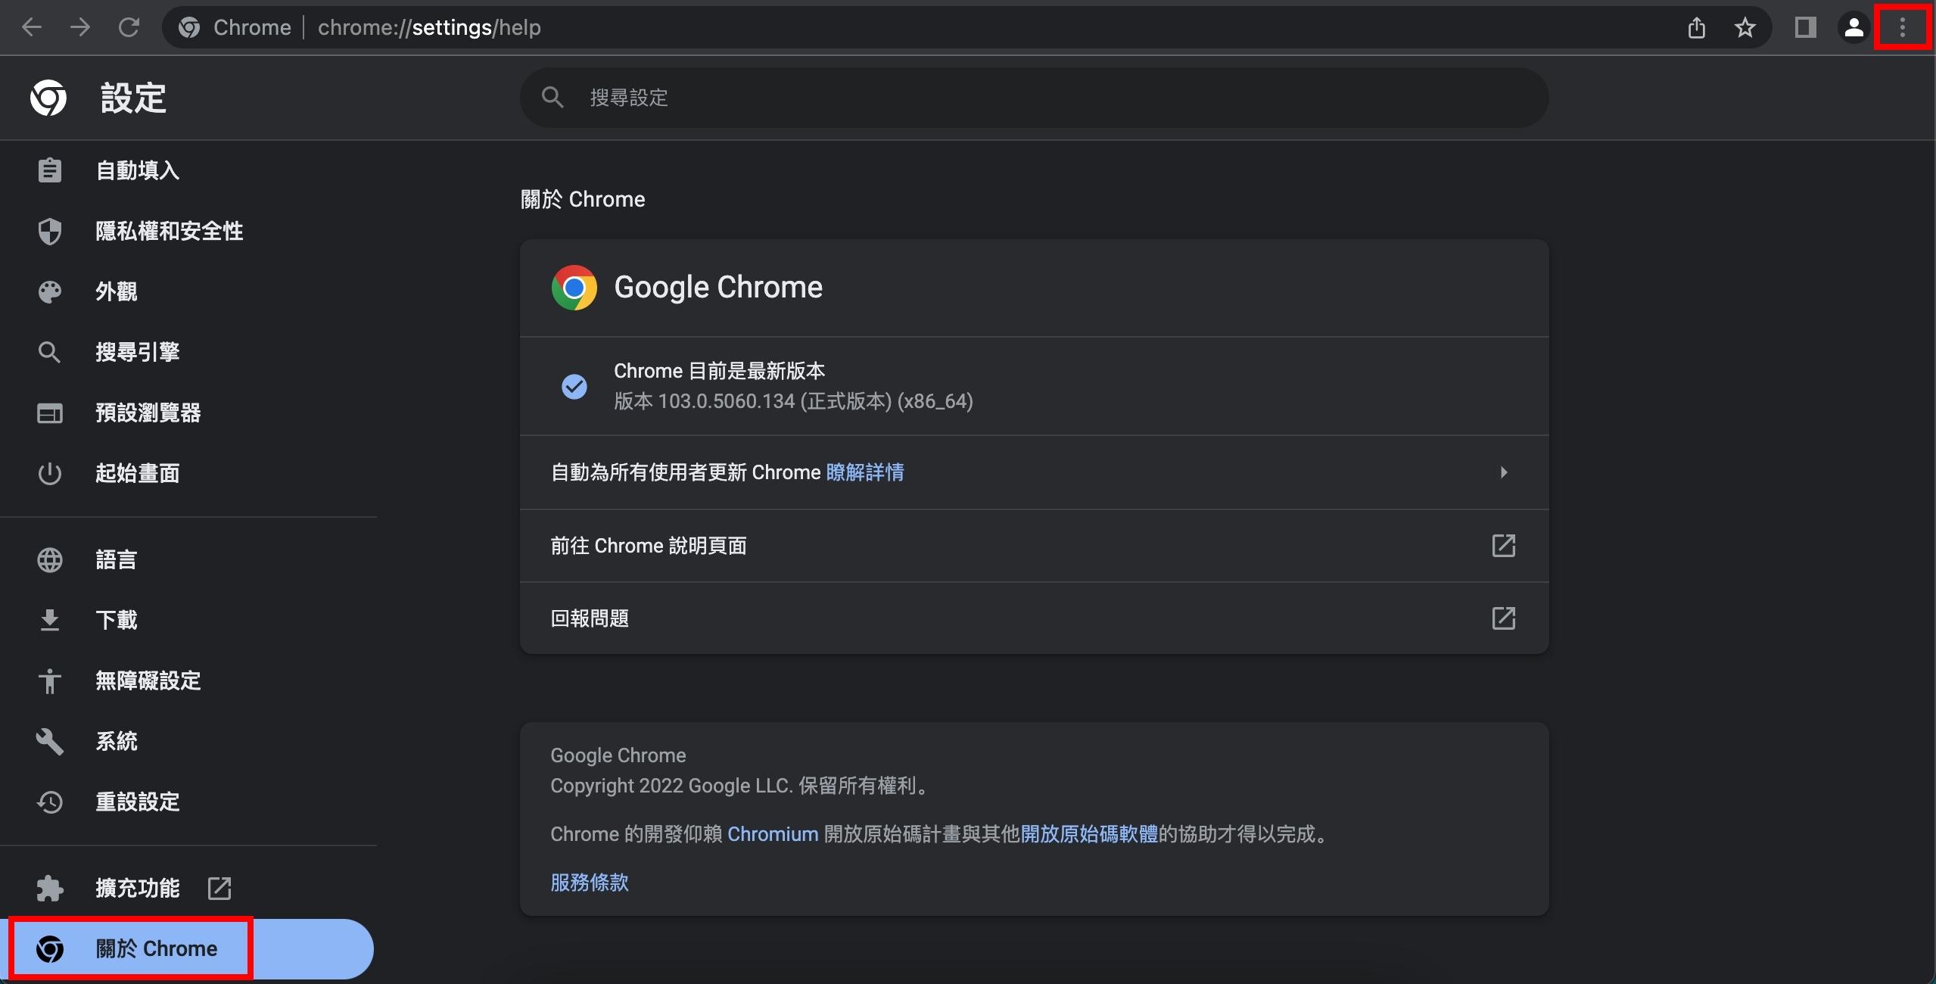Click the browser back arrow
The width and height of the screenshot is (1936, 984).
tap(32, 28)
